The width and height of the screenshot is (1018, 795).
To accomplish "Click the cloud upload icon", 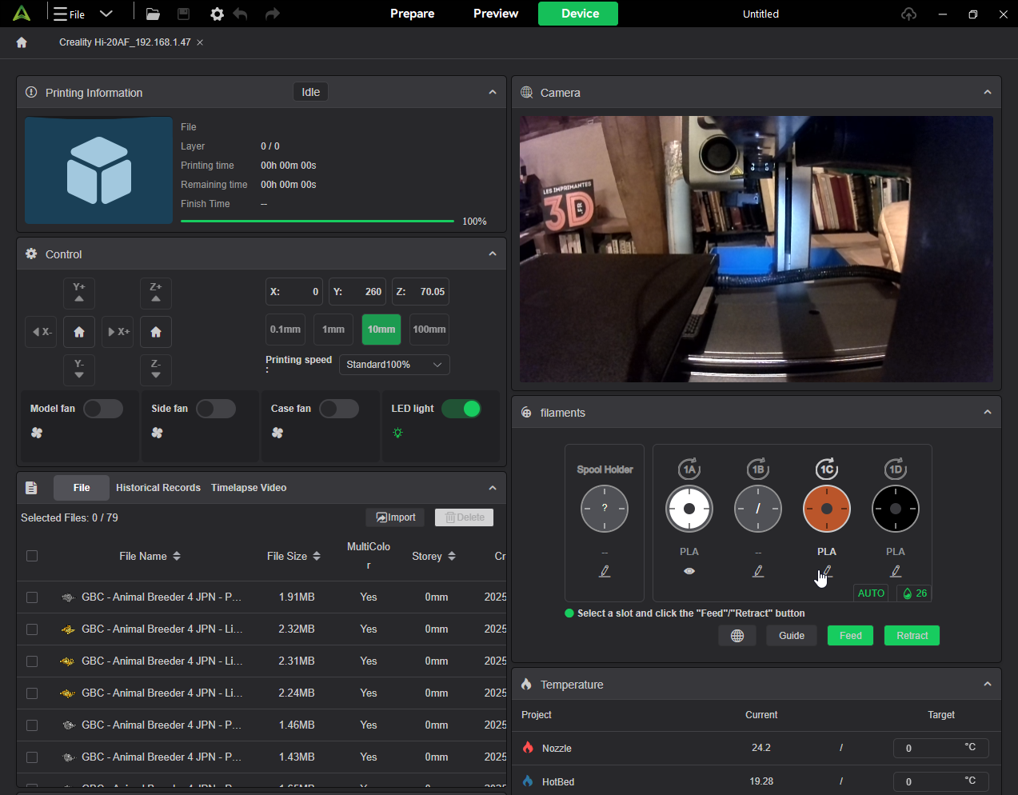I will pyautogui.click(x=908, y=14).
